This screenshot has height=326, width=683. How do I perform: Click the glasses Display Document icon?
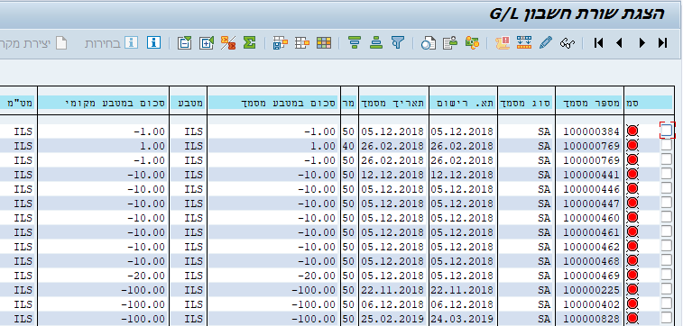point(568,42)
